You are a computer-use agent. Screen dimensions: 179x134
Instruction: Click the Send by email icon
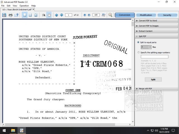click(16, 15)
